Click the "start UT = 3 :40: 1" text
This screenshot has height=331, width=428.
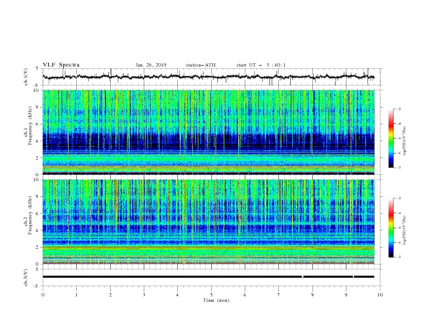261,65
